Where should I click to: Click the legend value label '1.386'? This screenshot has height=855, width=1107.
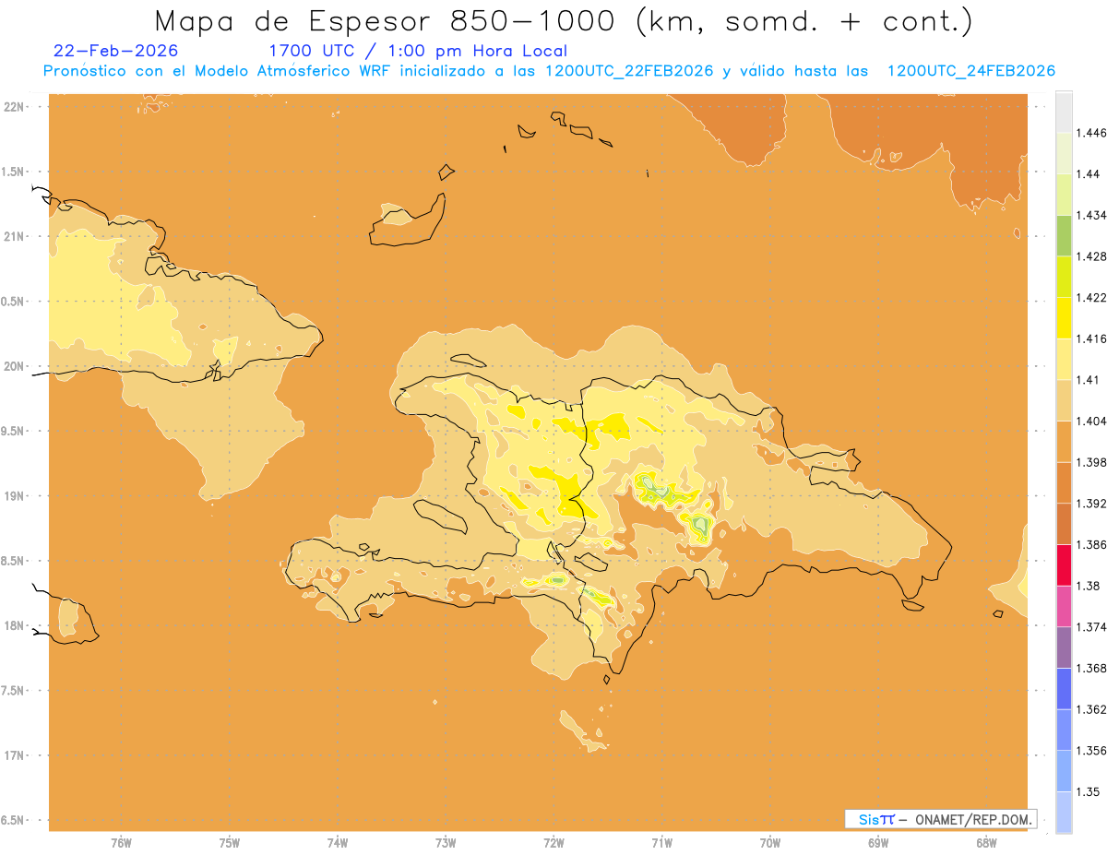1091,545
